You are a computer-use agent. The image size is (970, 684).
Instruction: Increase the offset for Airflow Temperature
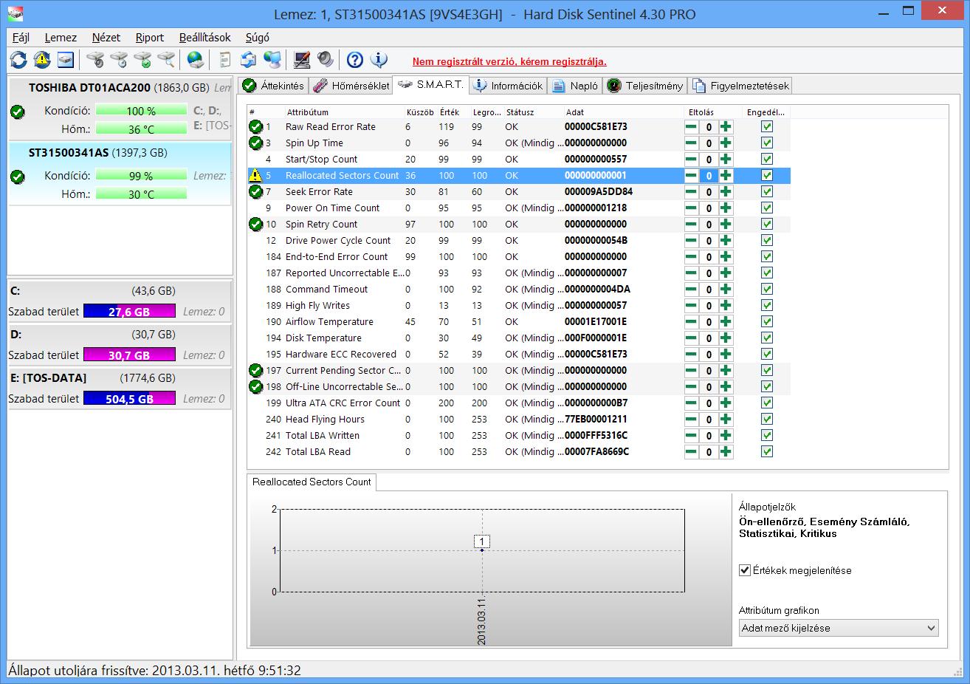[726, 322]
